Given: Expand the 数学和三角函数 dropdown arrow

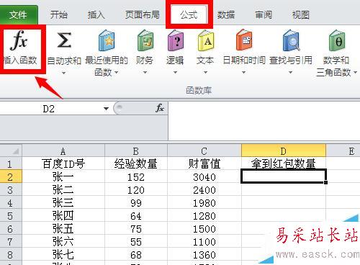Looking at the screenshot, I should (355, 73).
